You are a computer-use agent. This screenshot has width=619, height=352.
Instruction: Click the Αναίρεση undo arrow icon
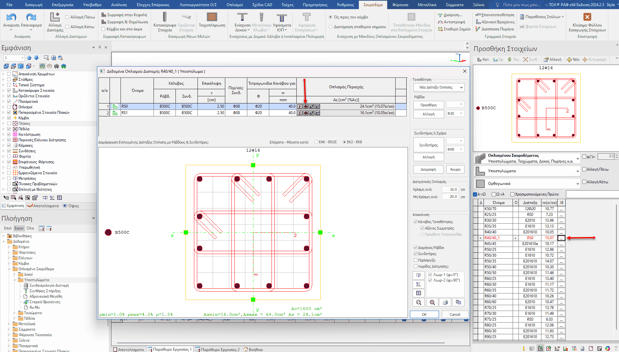click(11, 17)
